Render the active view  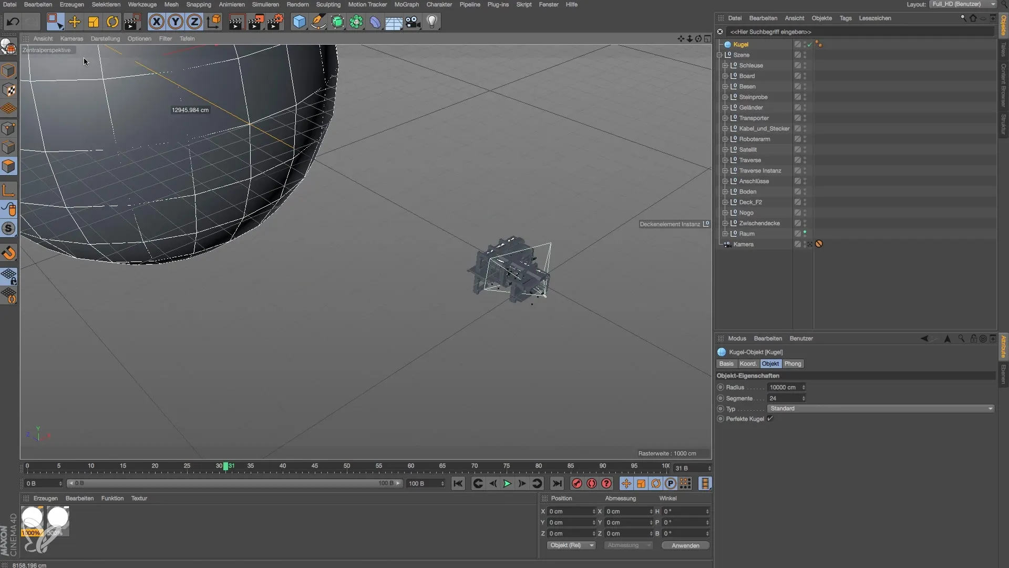(236, 22)
